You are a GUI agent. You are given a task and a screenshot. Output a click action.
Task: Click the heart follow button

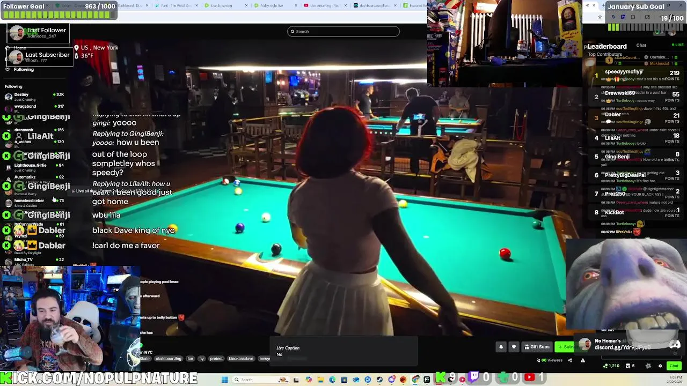point(514,347)
